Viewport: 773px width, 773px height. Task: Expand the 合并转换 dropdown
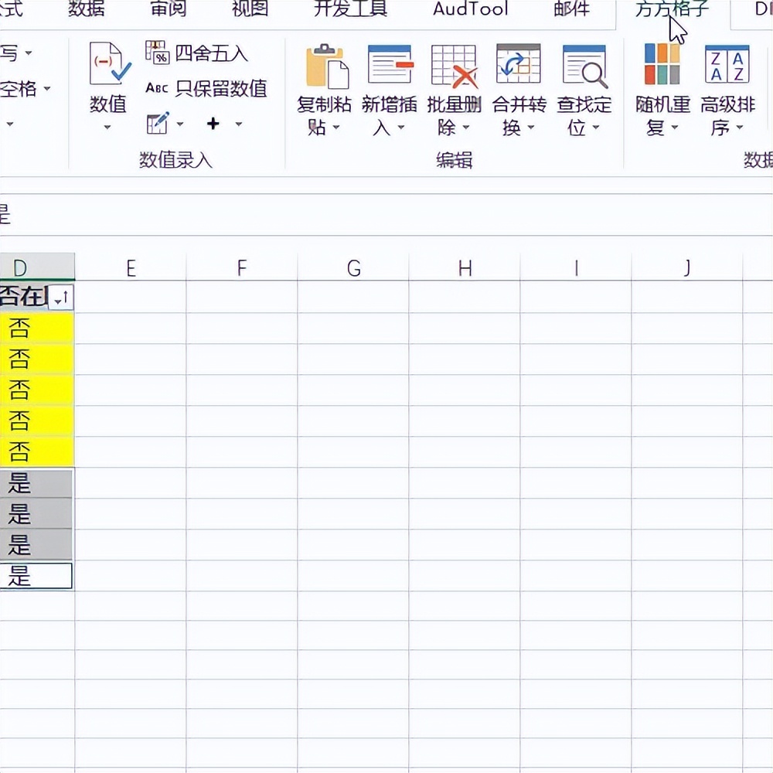pyautogui.click(x=530, y=128)
